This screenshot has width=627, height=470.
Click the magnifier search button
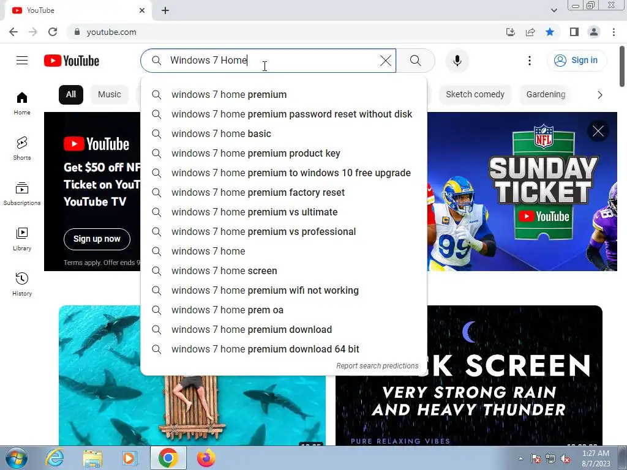[x=416, y=61]
